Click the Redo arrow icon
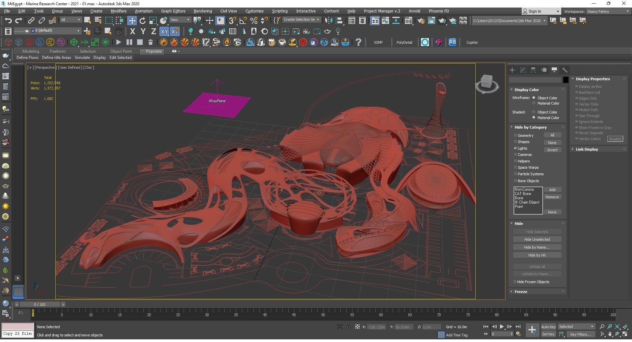This screenshot has height=342, width=632. coord(19,20)
